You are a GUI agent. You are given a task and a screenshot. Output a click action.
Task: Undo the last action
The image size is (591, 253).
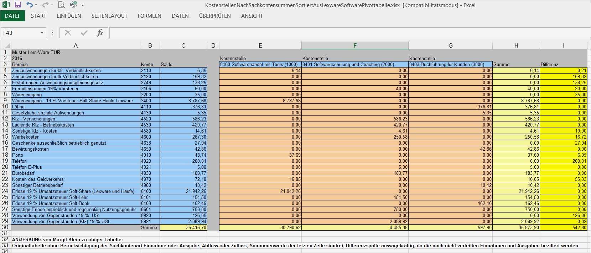pos(30,5)
